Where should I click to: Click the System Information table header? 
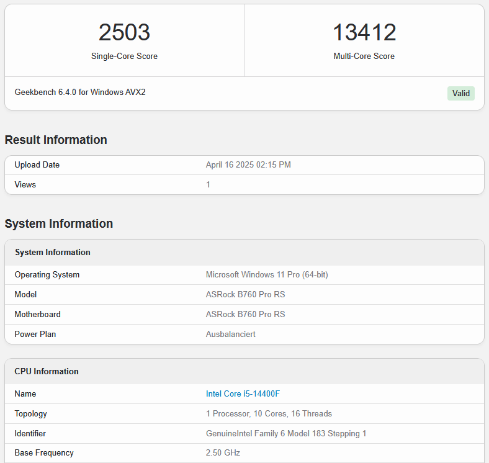pyautogui.click(x=53, y=252)
